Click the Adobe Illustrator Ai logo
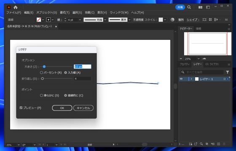The image size is (236, 151). (x=9, y=7)
